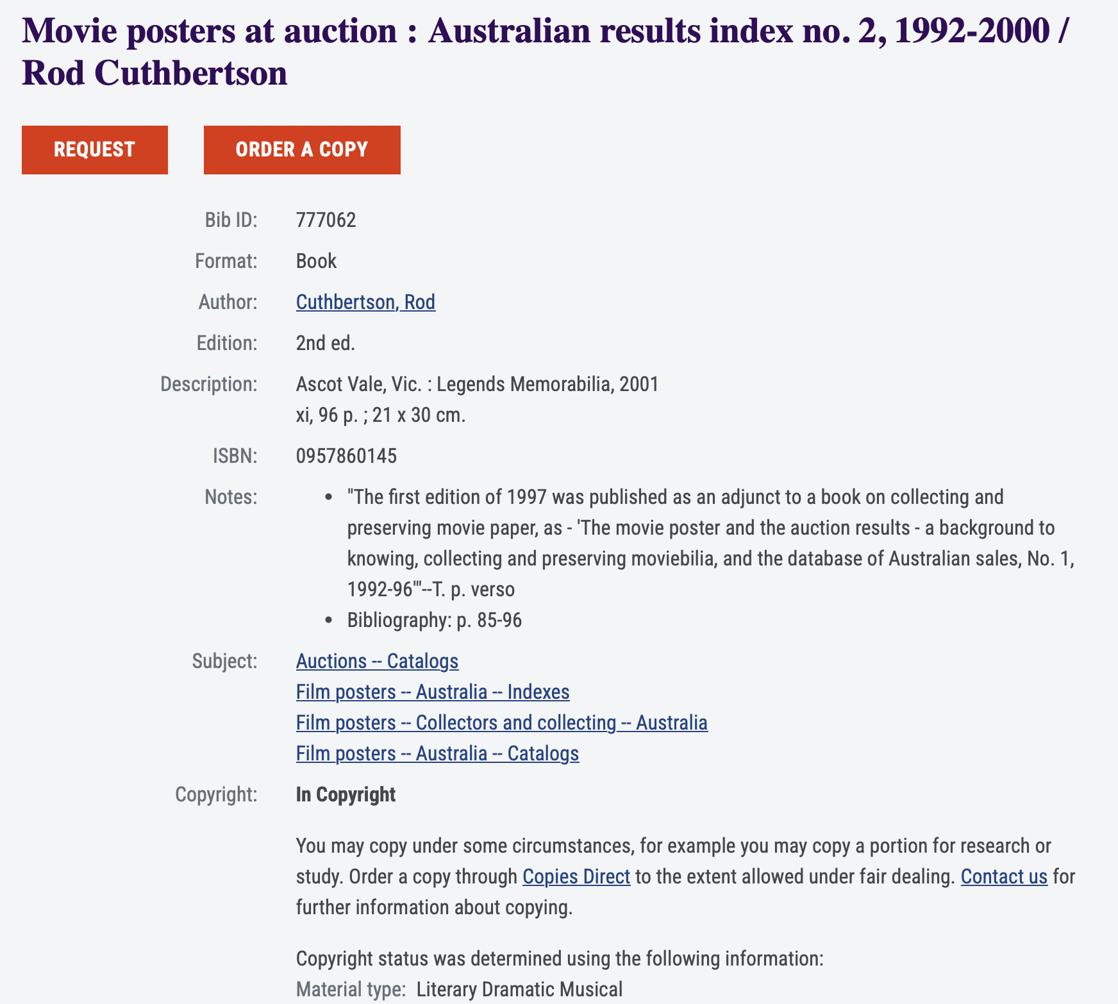Image resolution: width=1118 pixels, height=1004 pixels.
Task: Click the bold "In Copyright" status text
Action: coord(346,794)
